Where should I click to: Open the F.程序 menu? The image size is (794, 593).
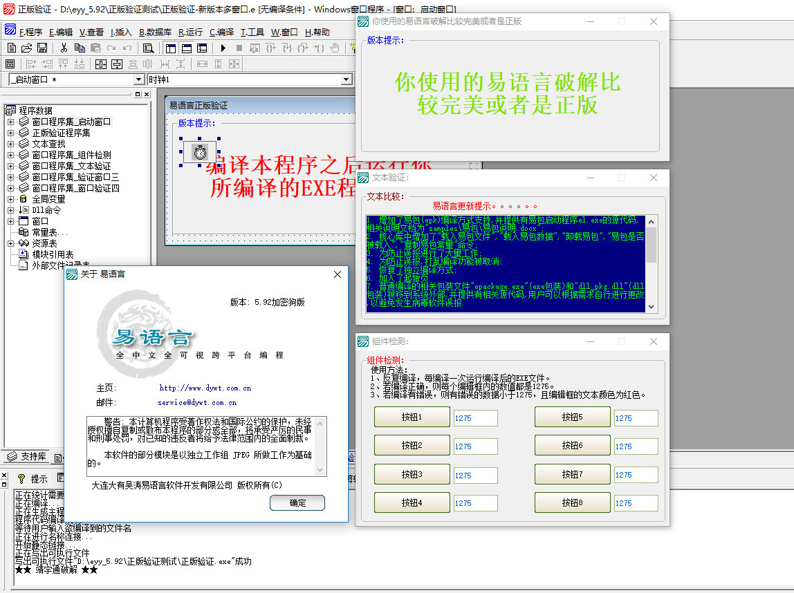(31, 32)
